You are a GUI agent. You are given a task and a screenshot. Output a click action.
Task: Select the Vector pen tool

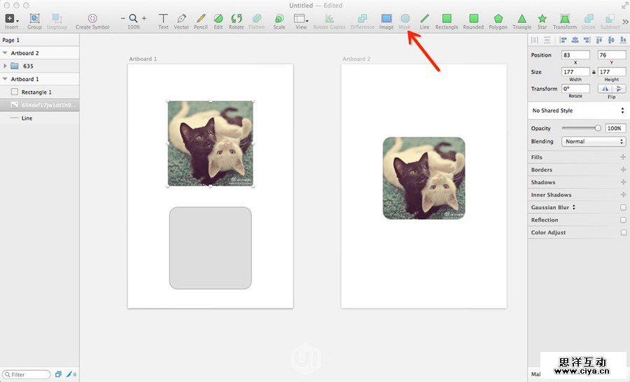point(181,19)
